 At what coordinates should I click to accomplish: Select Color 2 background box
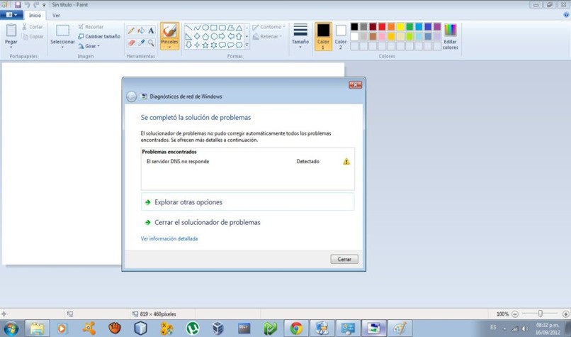pyautogui.click(x=341, y=36)
